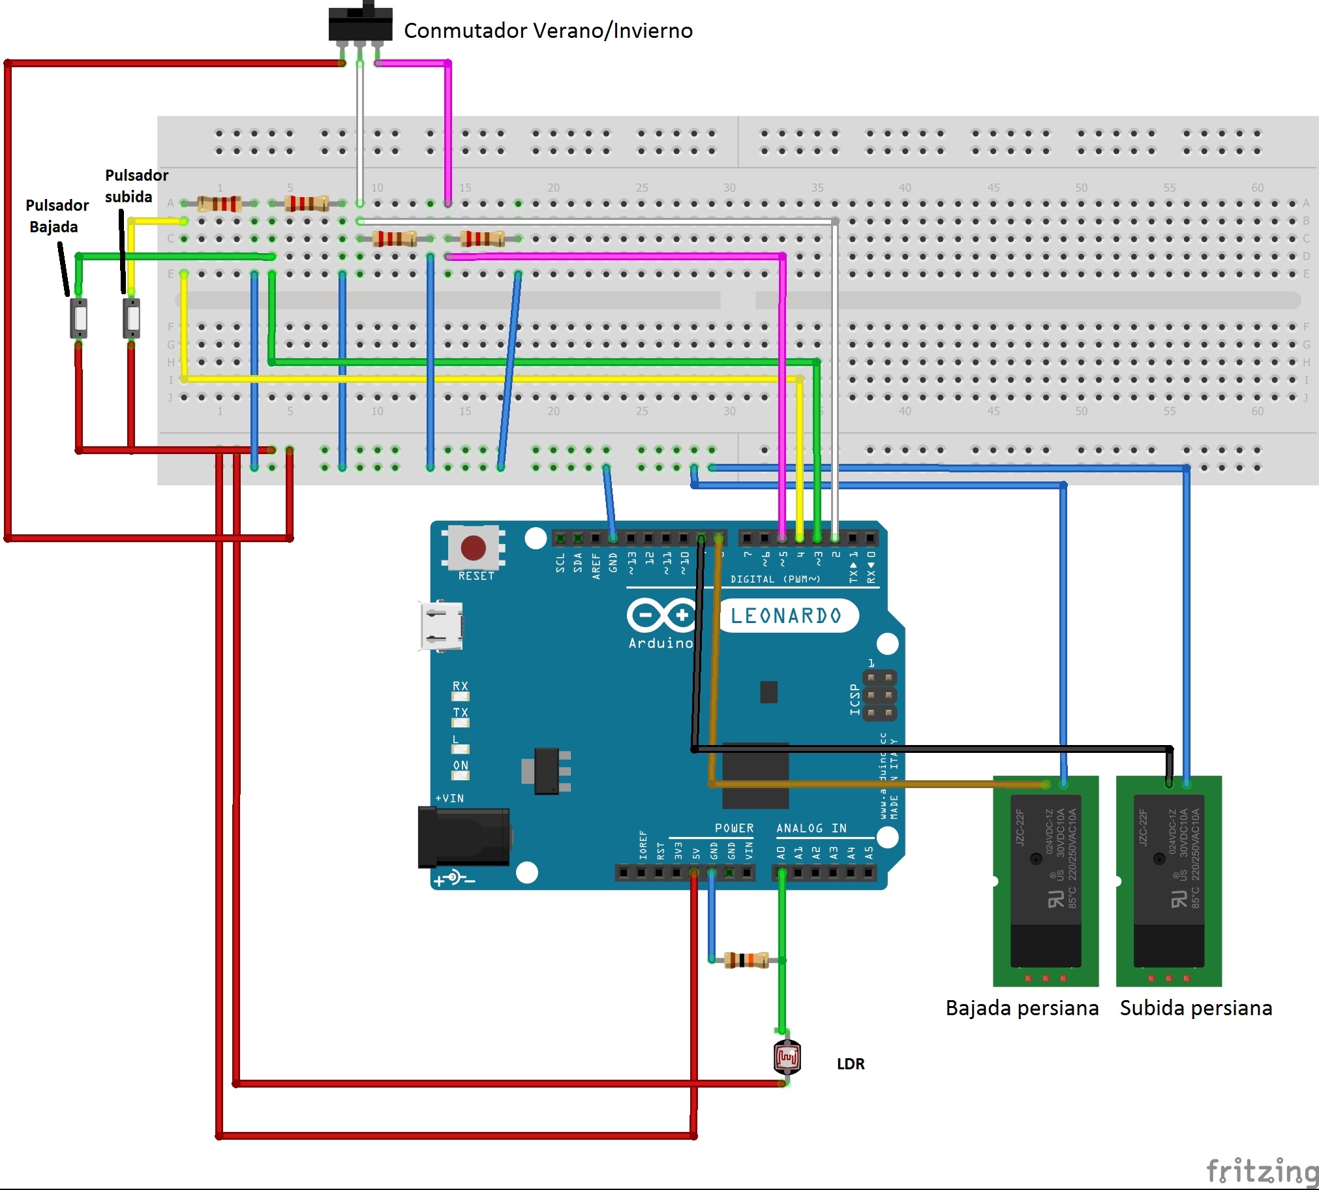Click the Conmutador Verano/Invierno label
Screen dimensions: 1319x1190
click(548, 29)
